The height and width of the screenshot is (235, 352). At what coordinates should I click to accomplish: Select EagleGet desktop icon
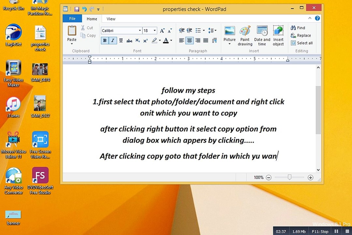click(13, 35)
